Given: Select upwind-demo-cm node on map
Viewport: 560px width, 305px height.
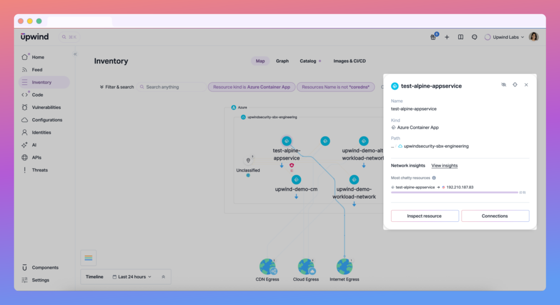Looking at the screenshot, I should (296, 180).
